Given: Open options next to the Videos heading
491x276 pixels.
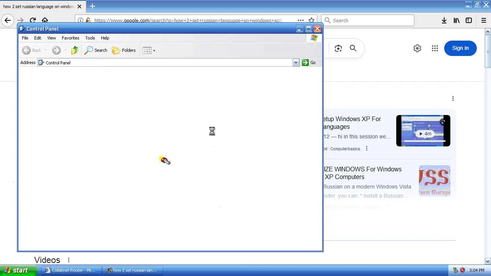Looking at the screenshot, I should [x=69, y=260].
